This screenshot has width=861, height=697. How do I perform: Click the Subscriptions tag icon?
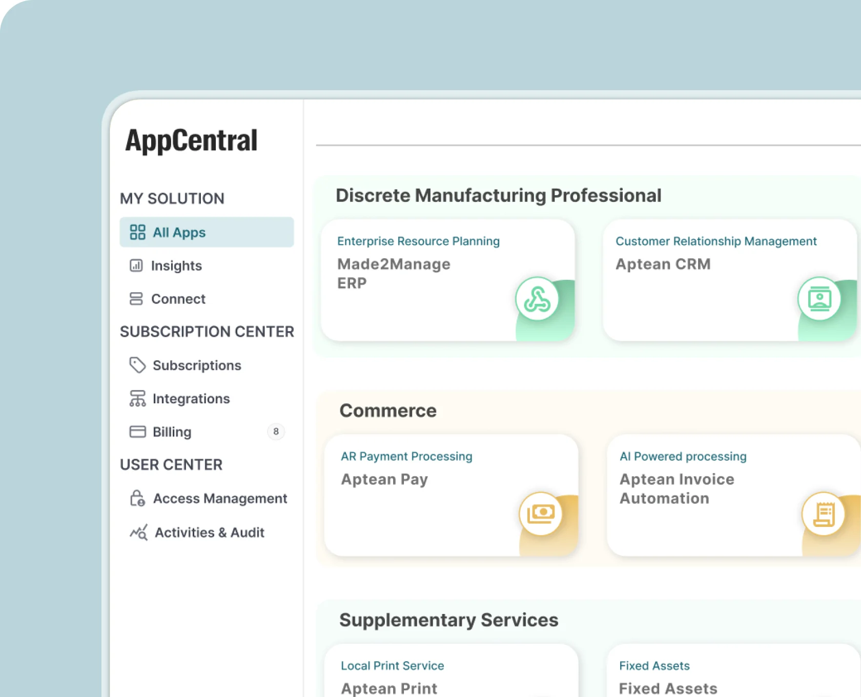137,365
